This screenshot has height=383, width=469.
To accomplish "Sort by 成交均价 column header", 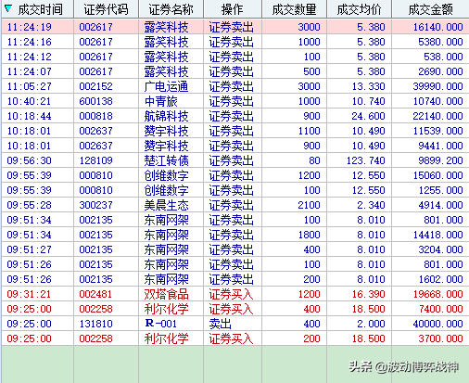I will tap(359, 9).
